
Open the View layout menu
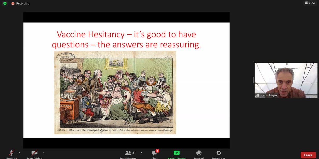click(x=310, y=3)
